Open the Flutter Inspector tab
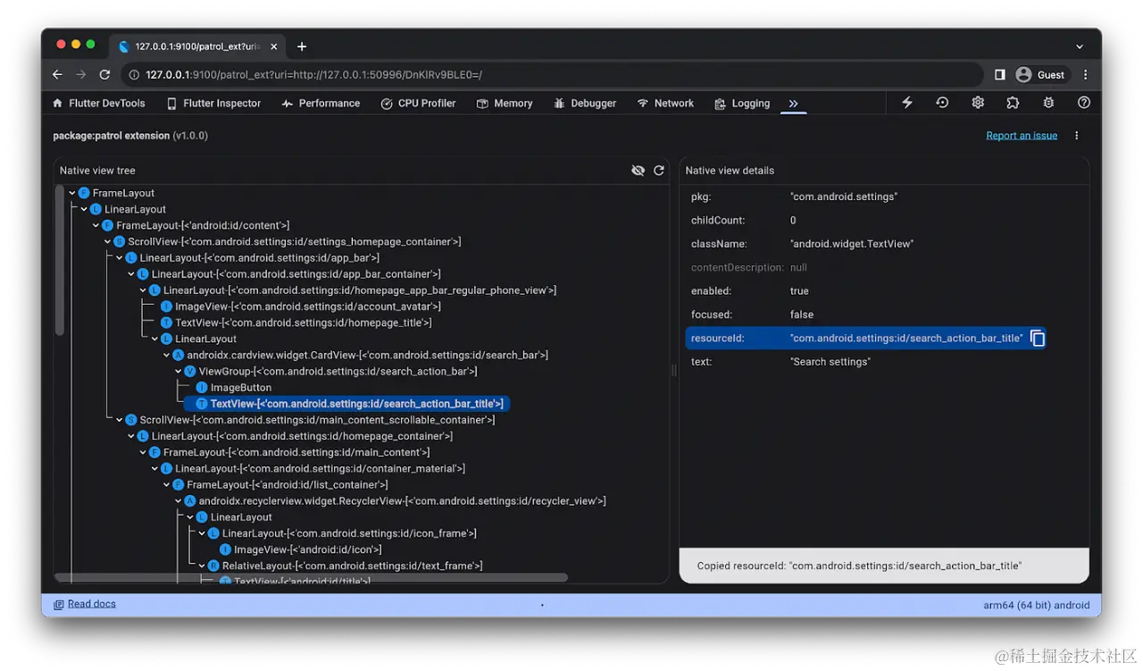This screenshot has width=1143, height=671. (x=213, y=104)
